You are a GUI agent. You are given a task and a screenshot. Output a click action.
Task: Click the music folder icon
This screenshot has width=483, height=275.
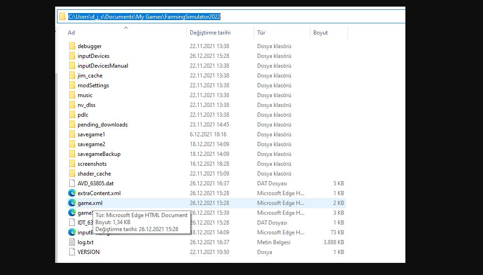pos(72,95)
